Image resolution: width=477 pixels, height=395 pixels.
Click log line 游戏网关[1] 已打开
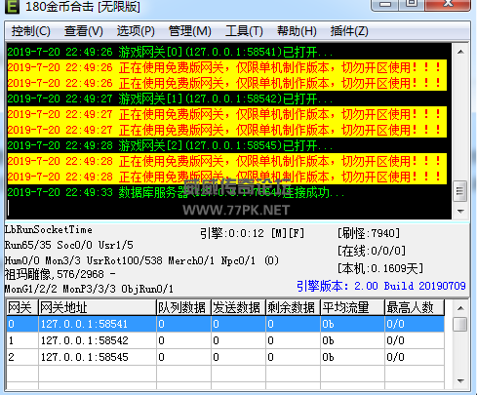[170, 99]
